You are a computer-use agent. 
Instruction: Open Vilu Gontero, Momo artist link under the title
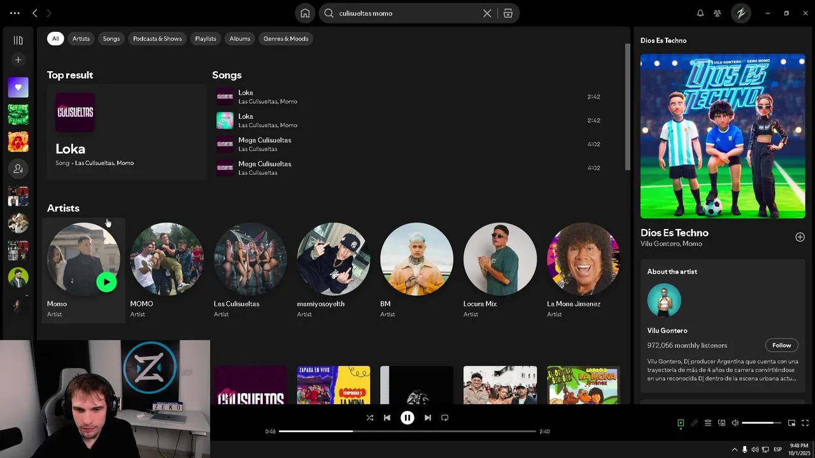[671, 244]
